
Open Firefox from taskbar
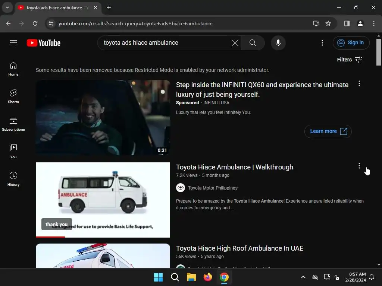click(x=207, y=277)
